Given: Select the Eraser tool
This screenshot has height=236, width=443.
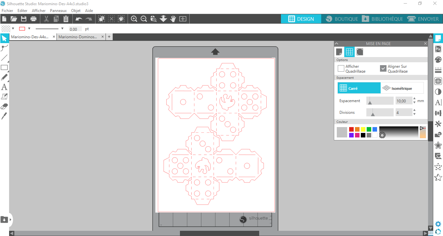Looking at the screenshot, I should click(x=4, y=106).
